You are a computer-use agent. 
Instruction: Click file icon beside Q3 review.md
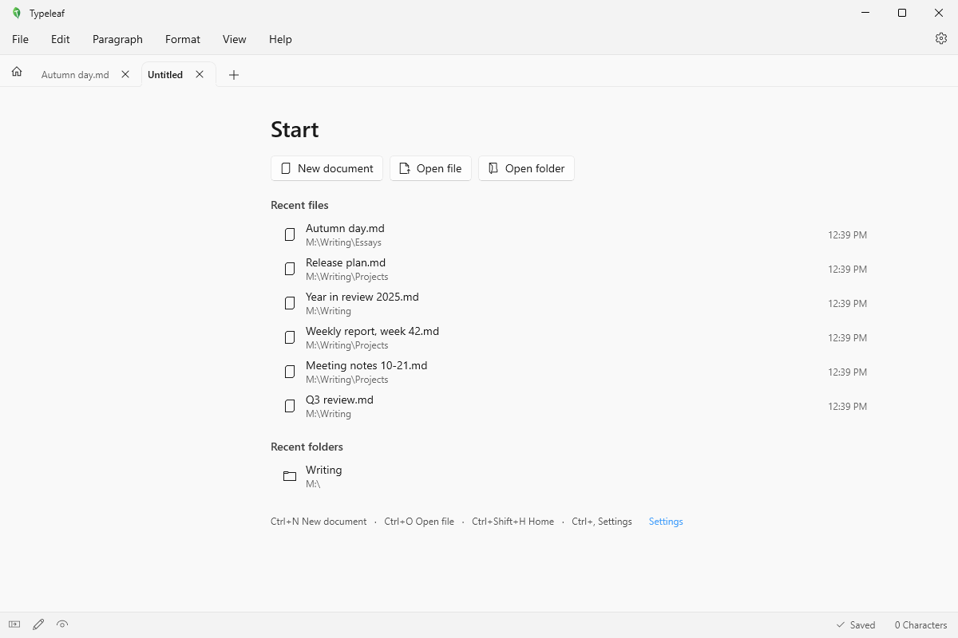coord(290,406)
